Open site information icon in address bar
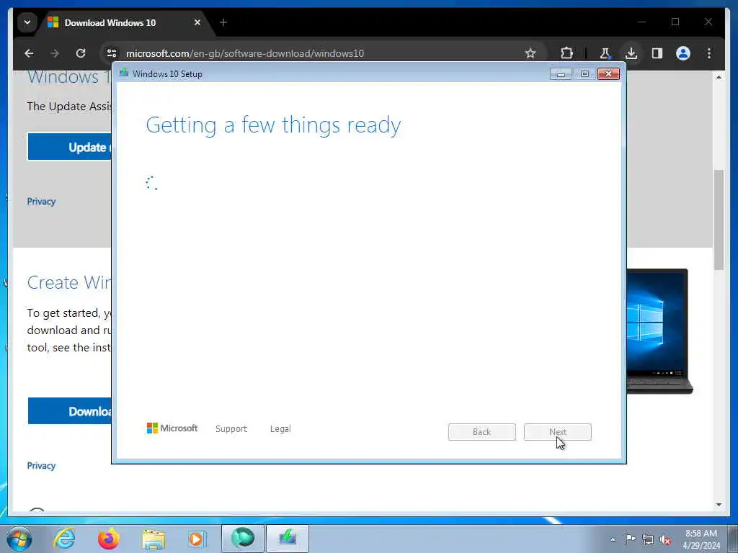Screen dimensions: 738x553 click(112, 53)
